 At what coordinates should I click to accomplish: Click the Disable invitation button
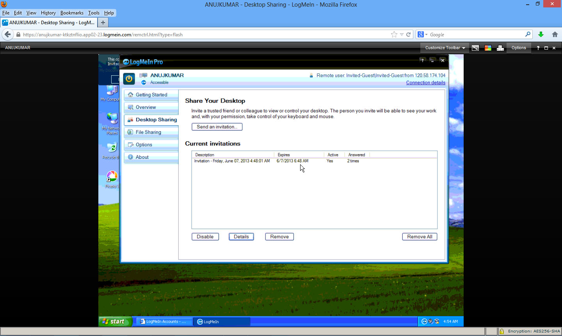click(205, 236)
